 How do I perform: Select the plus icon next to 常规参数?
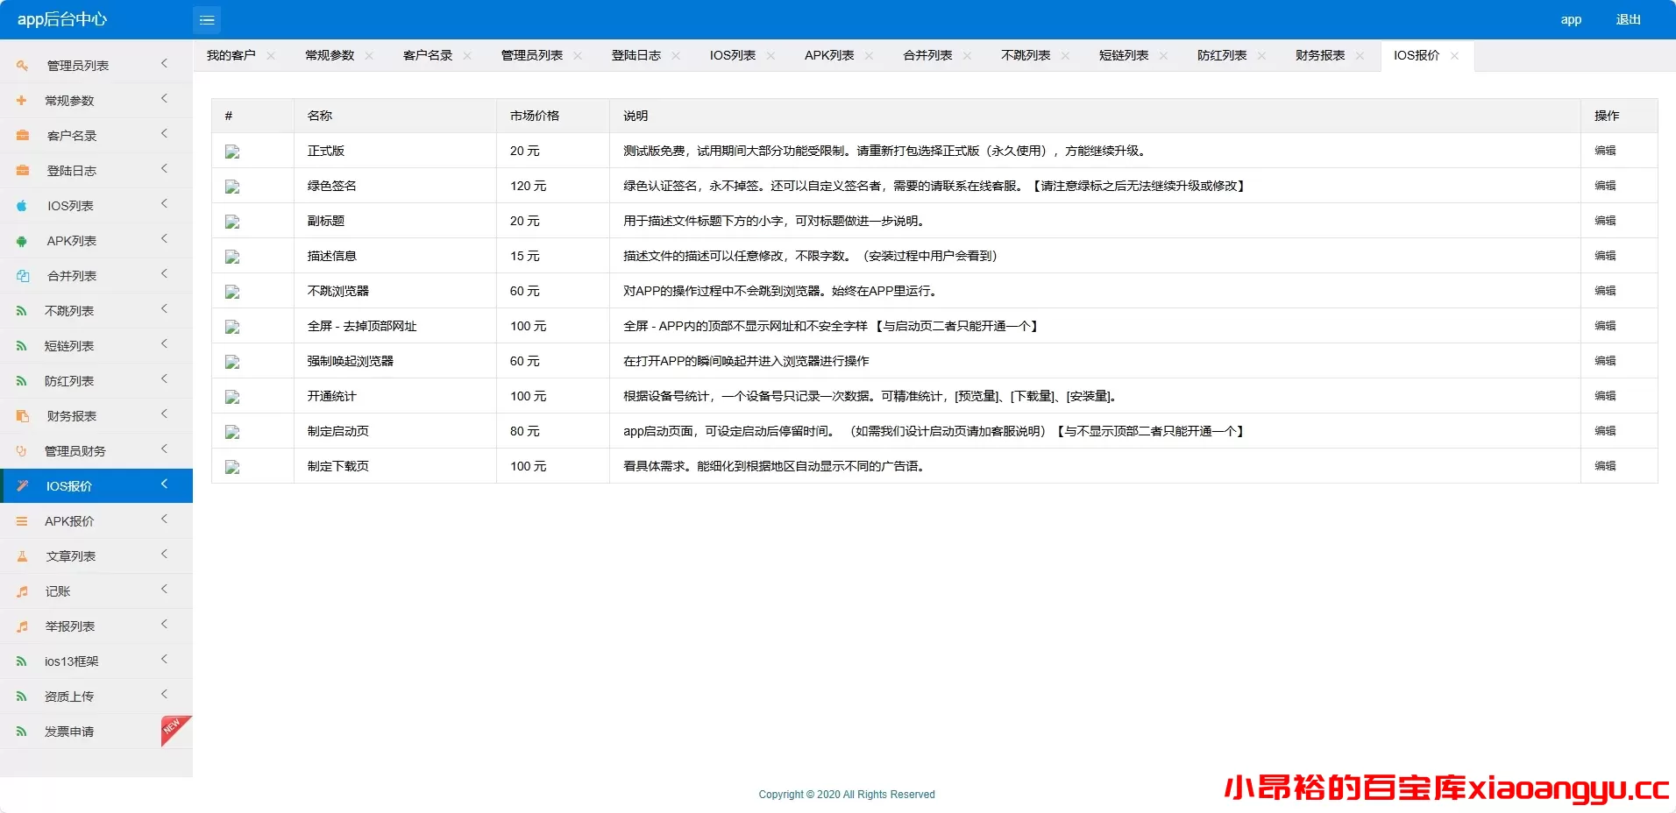pos(22,100)
